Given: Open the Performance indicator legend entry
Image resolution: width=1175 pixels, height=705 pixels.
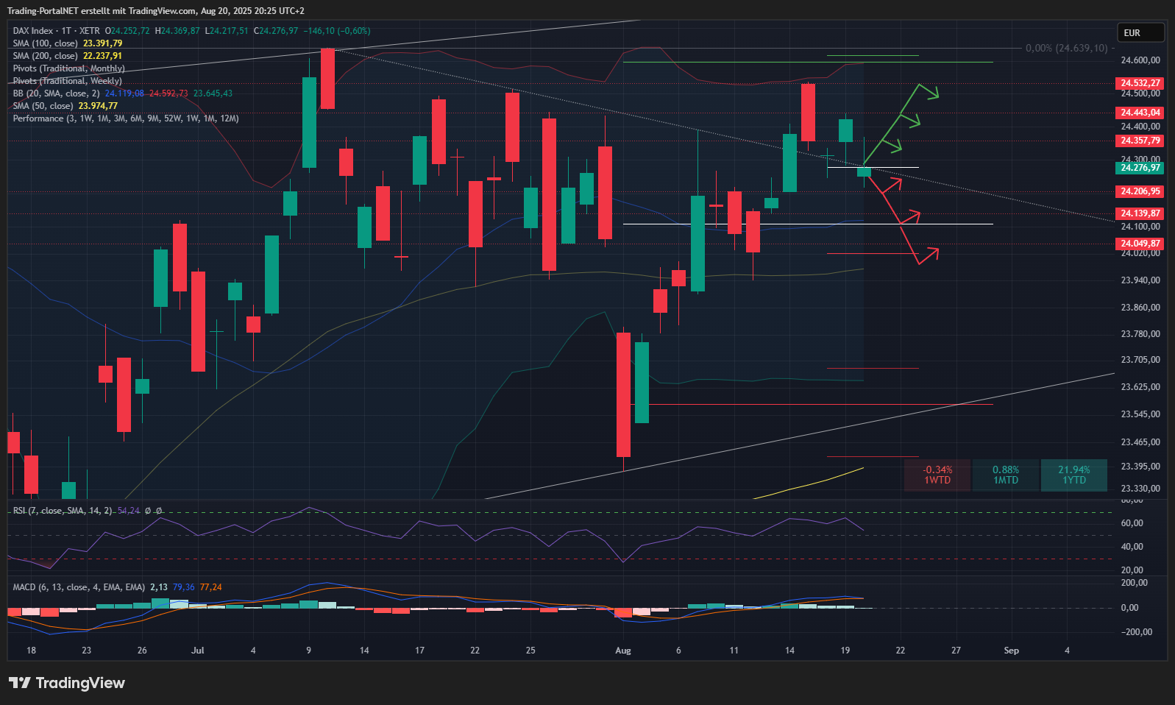Looking at the screenshot, I should [x=125, y=118].
